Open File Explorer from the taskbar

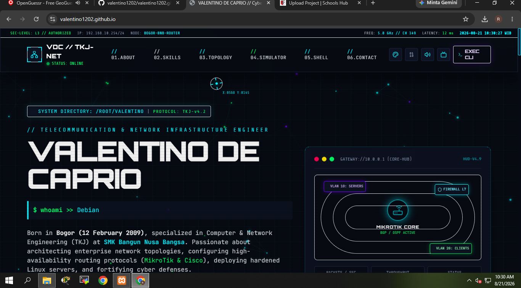[x=47, y=280]
